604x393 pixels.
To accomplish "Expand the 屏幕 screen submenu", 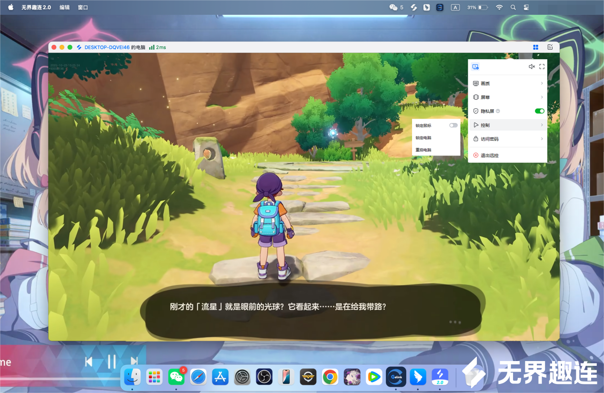I will [x=507, y=97].
